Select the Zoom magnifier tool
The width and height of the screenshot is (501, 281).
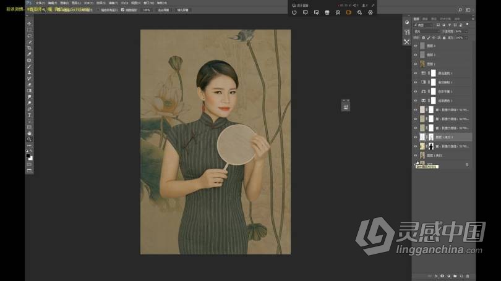click(x=29, y=140)
